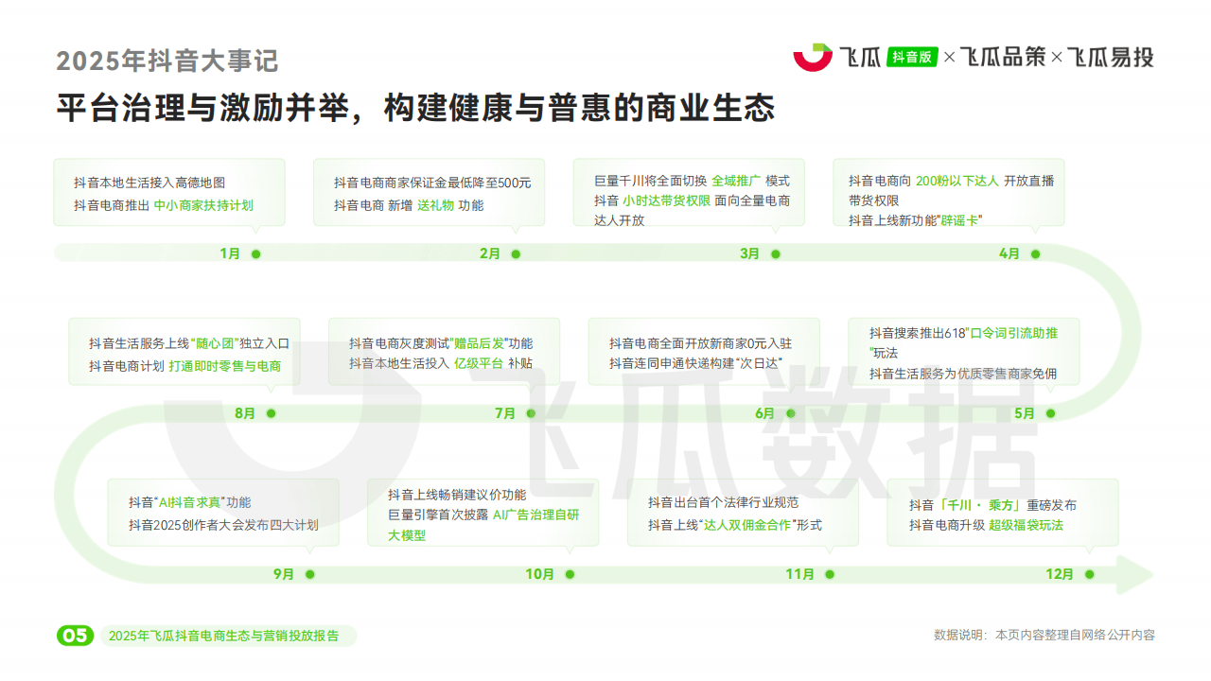The width and height of the screenshot is (1211, 681).
Task: Select the 1月 timeline dot
Action: coord(255,253)
